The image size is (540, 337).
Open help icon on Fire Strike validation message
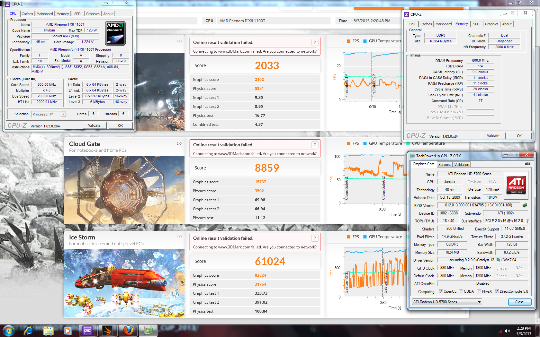pos(315,42)
